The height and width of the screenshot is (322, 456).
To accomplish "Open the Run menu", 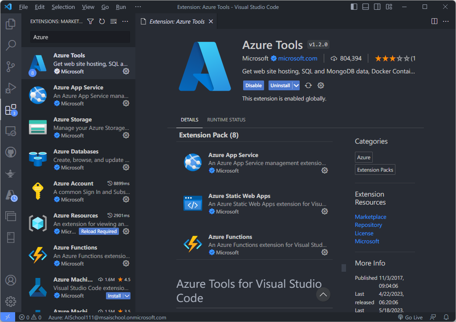I will pyautogui.click(x=121, y=7).
